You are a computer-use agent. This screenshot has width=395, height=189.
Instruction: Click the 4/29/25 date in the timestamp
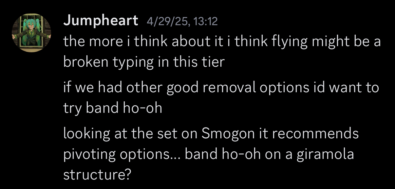168,22
